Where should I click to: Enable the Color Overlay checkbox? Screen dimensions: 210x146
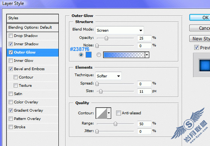coord(11,102)
